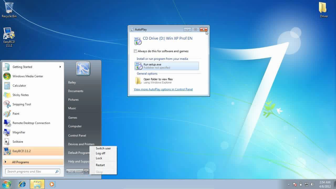
Task: Click the Windows Start orb
Action: point(7,184)
